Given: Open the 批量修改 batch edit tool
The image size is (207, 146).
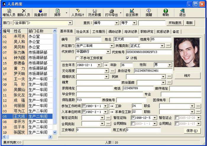Looking at the screenshot, I should [41, 13].
